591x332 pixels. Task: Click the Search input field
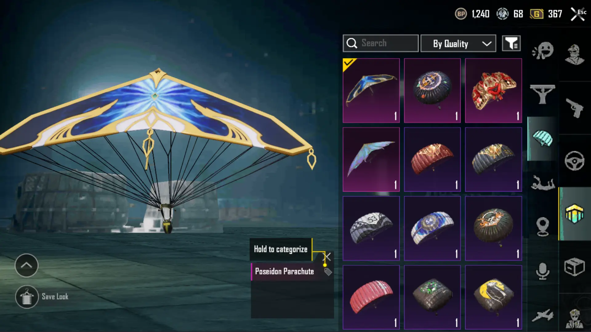(x=380, y=43)
